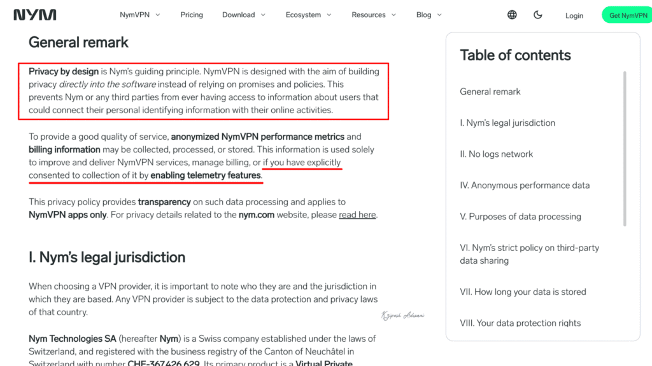Click the NYM logo
Screen dimensions: 652x366
coord(35,15)
